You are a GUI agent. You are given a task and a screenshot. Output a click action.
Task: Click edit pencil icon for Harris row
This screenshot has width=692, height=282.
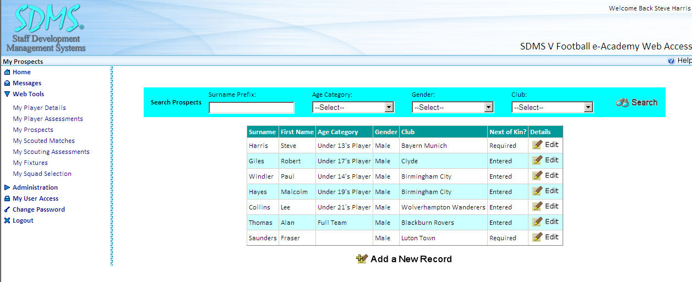point(537,145)
